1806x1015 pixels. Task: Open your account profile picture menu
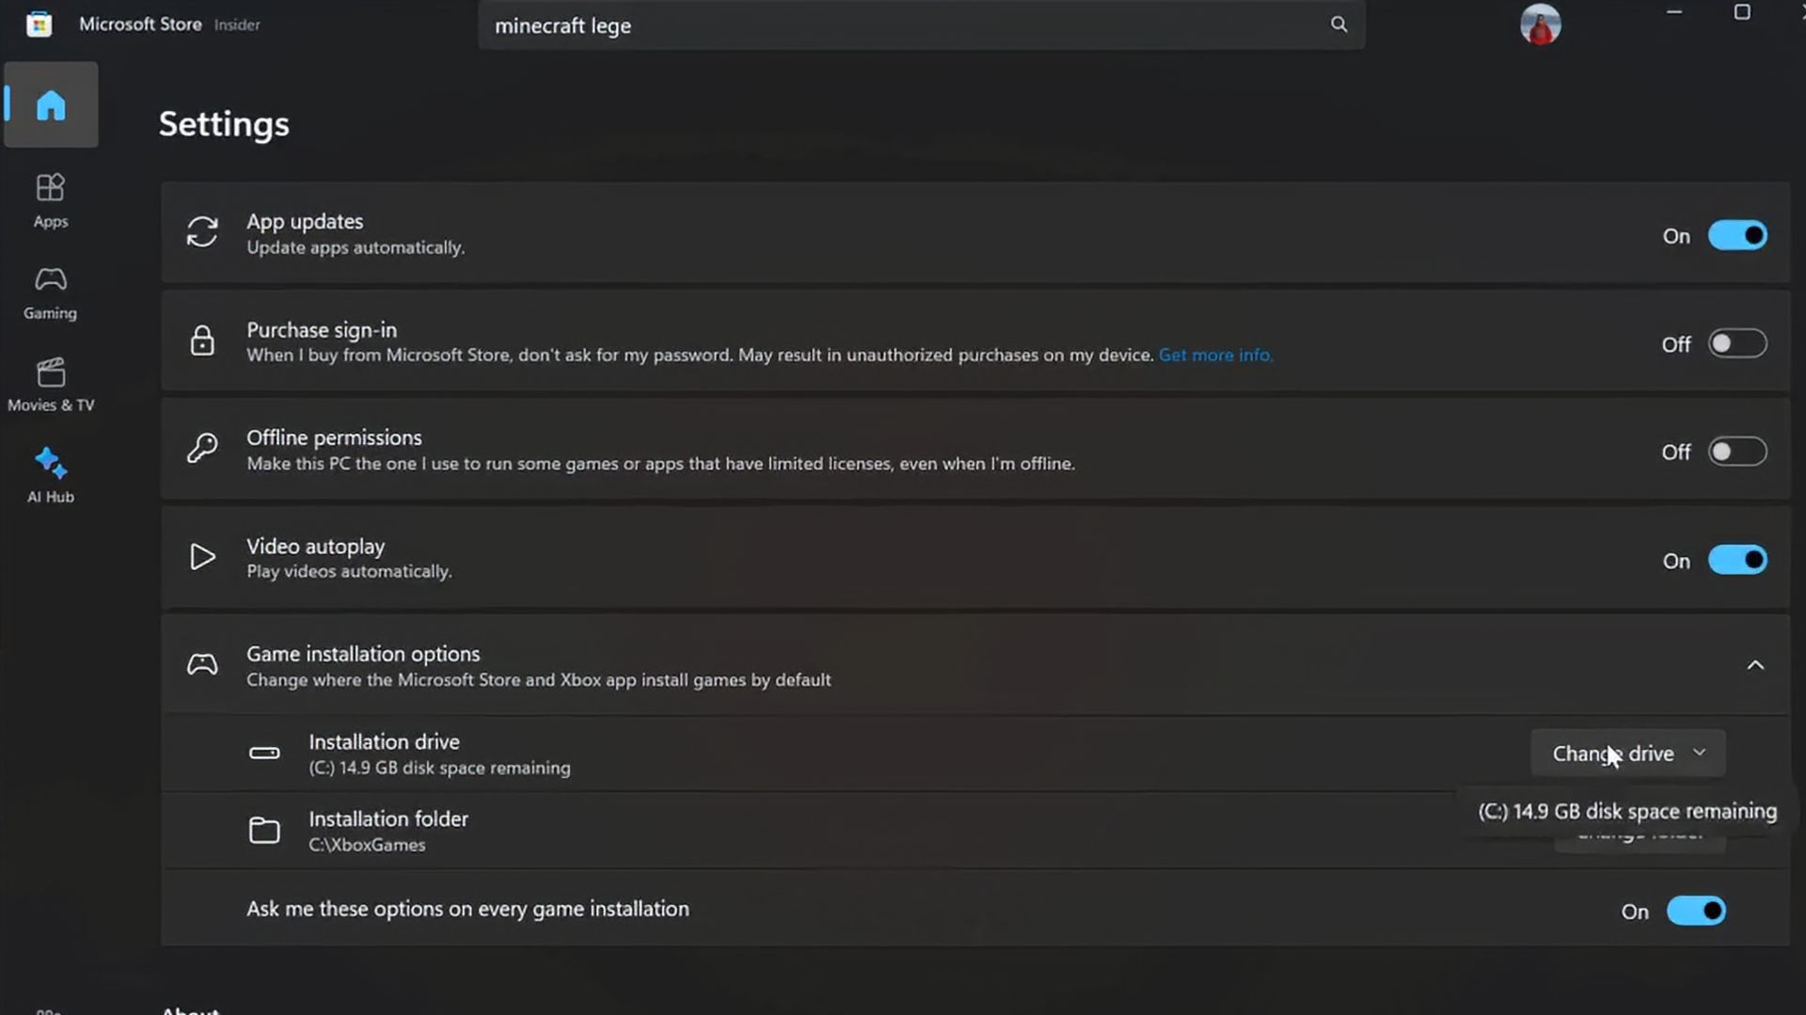point(1540,24)
